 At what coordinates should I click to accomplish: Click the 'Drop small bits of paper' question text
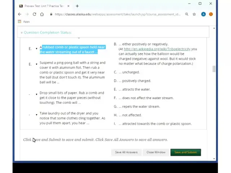(72, 98)
